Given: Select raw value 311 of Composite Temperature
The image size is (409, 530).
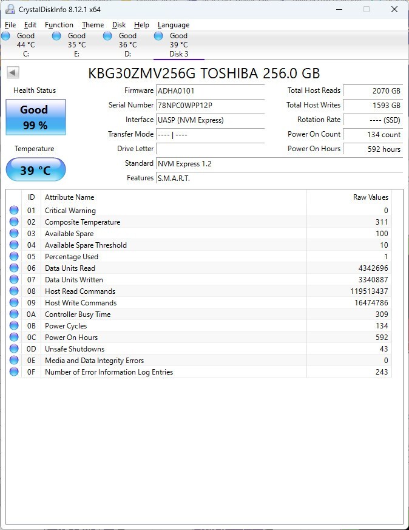Looking at the screenshot, I should coord(382,222).
